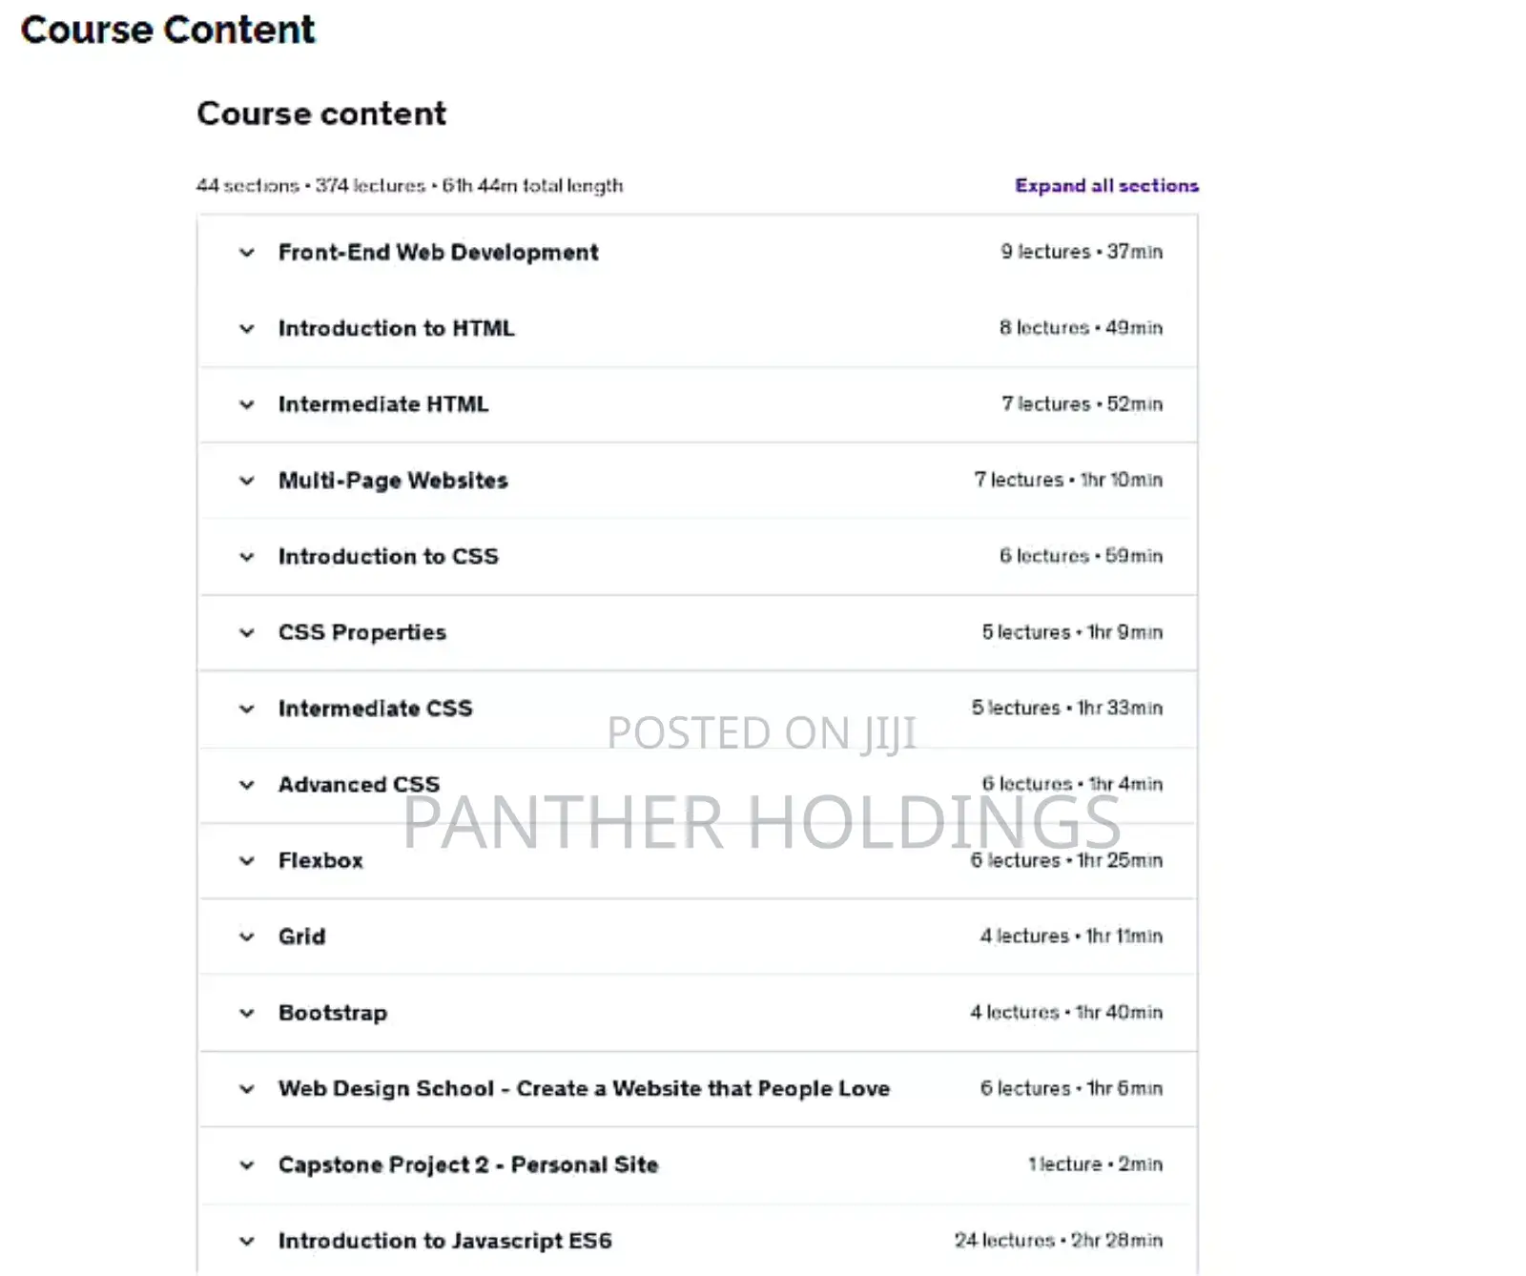
Task: Expand the Introduction to CSS arrow
Action: coord(247,557)
